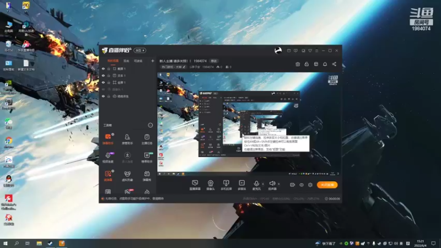Click the stream preview canvas
Image resolution: width=441 pixels, height=248 pixels.
click(x=249, y=124)
